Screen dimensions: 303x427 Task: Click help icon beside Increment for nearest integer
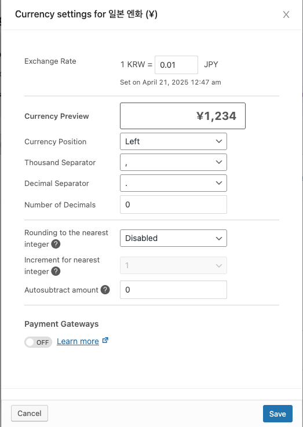coord(56,271)
